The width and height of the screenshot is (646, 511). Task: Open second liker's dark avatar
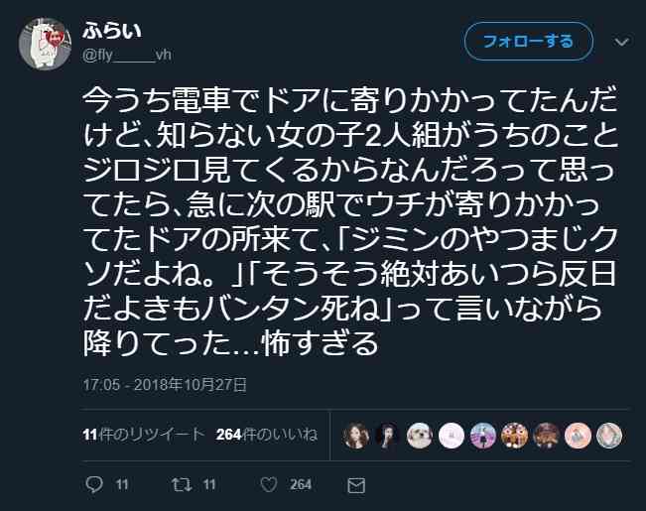387,436
